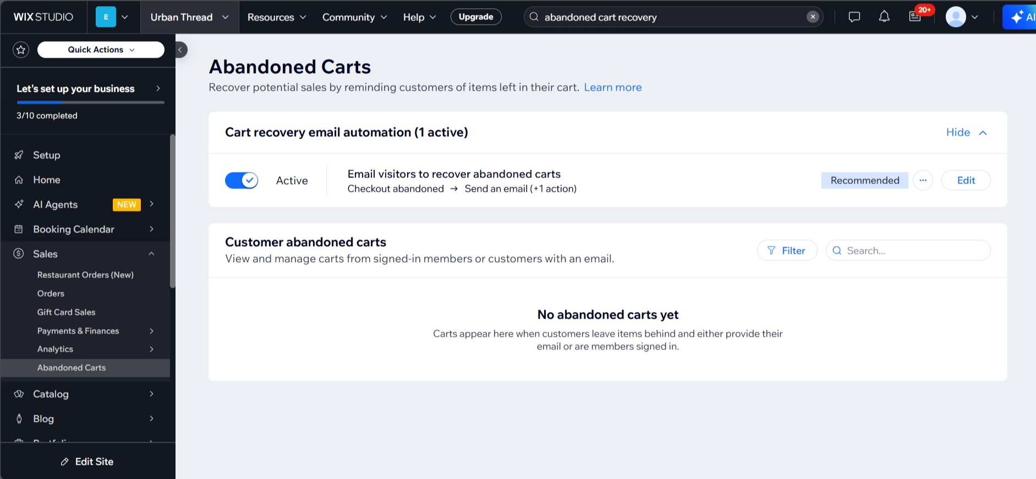Click the Home house icon

click(19, 180)
